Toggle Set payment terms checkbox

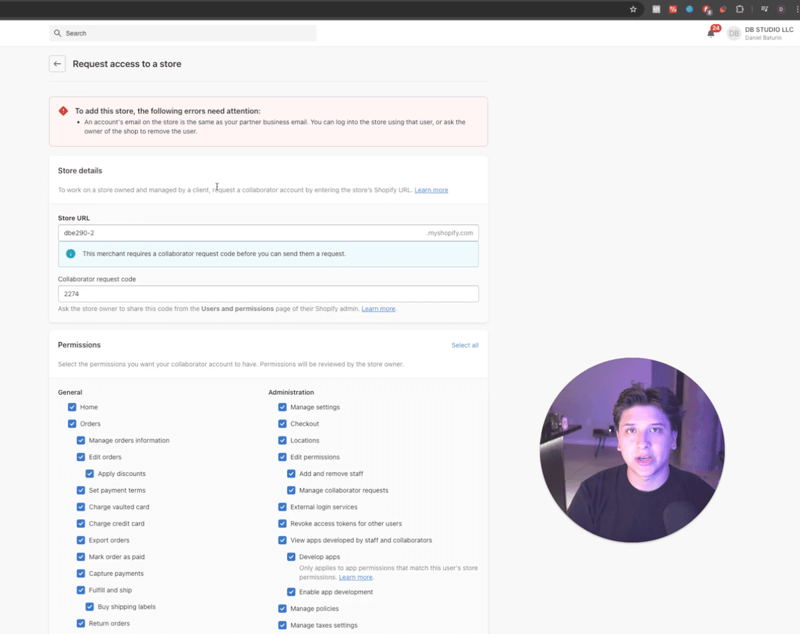pyautogui.click(x=81, y=490)
